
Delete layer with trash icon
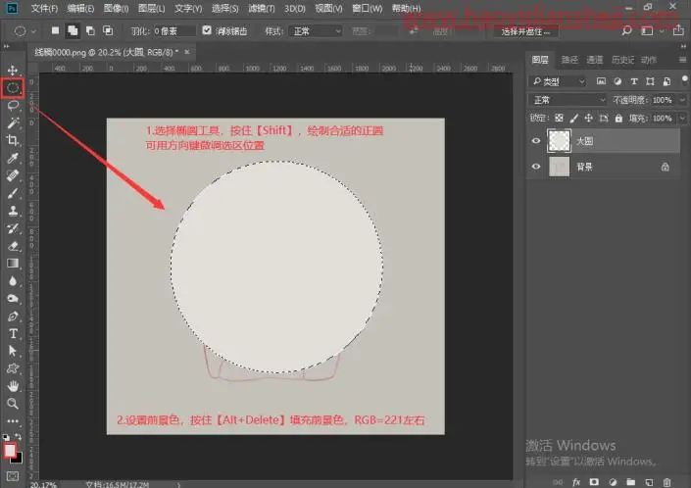(667, 482)
